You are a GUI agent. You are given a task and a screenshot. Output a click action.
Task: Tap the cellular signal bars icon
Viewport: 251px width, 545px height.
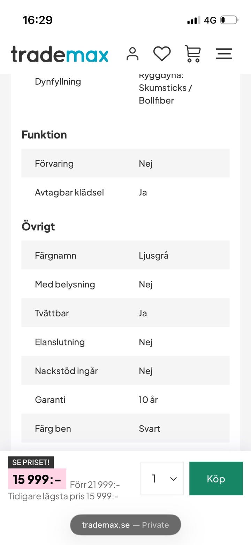click(x=194, y=20)
